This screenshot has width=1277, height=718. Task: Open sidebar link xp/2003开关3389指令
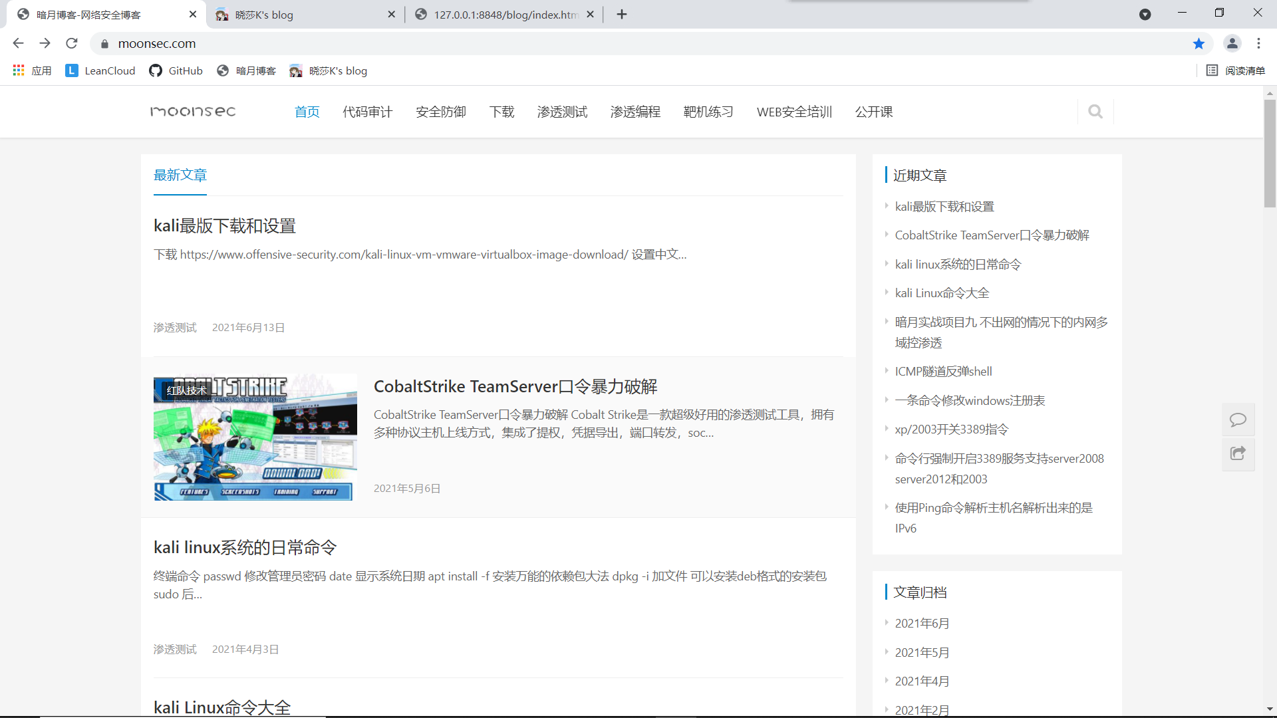click(952, 429)
